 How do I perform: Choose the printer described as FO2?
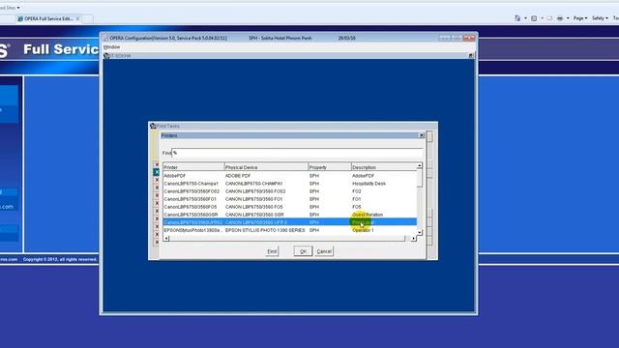[290, 191]
